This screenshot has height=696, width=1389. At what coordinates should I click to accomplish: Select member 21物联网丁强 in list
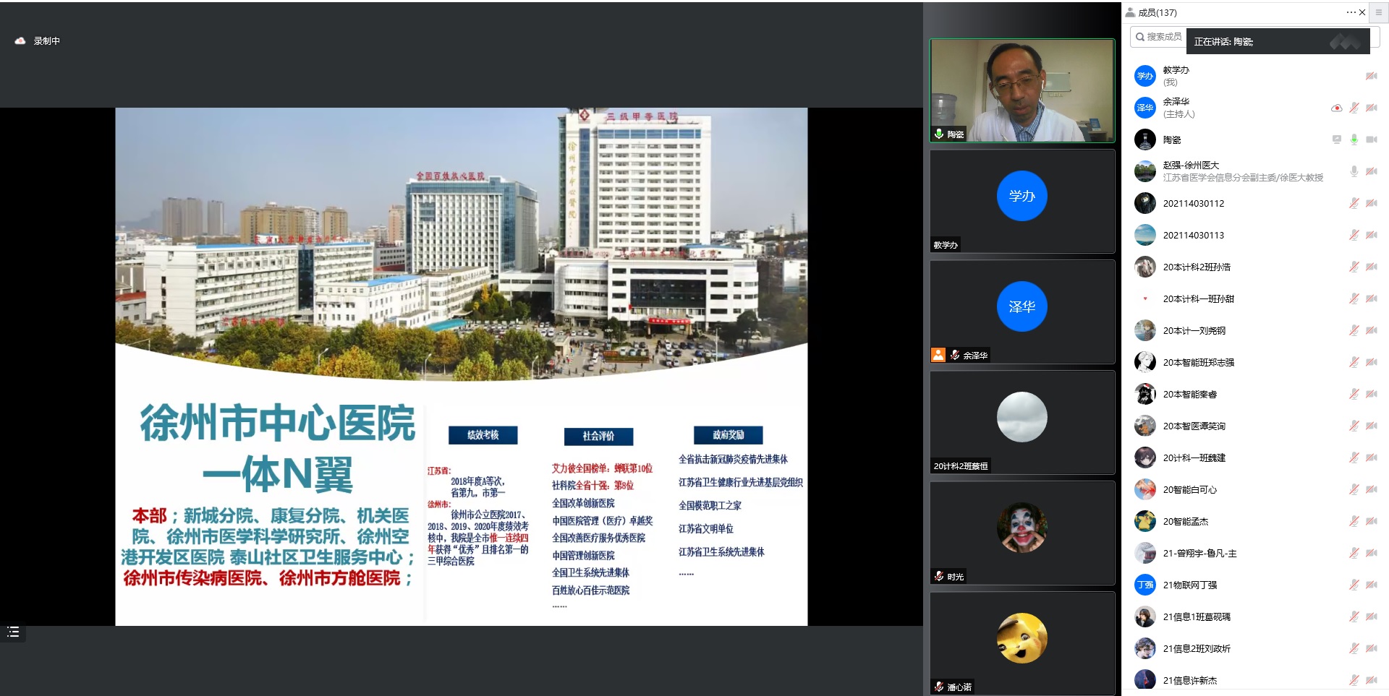point(1255,585)
